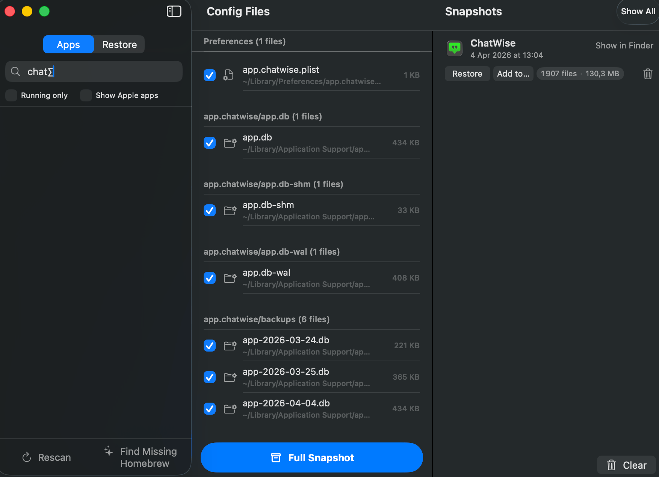Delete the ChatWise snapshot with trash icon
Screen dimensions: 659x477
[x=648, y=74]
